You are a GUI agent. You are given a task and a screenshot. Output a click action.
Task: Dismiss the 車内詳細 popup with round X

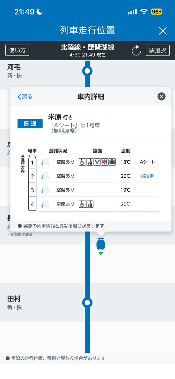(161, 97)
